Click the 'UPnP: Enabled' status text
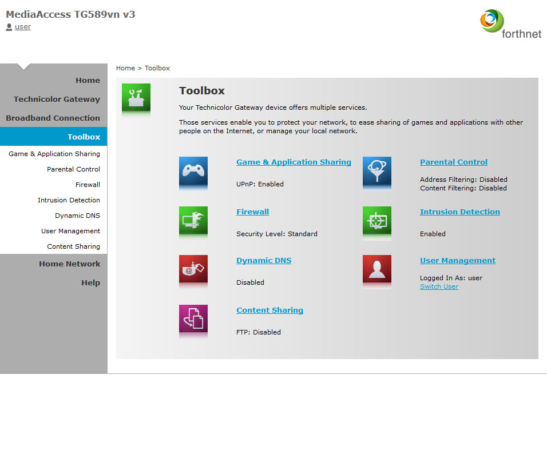The image size is (547, 458). tap(260, 184)
